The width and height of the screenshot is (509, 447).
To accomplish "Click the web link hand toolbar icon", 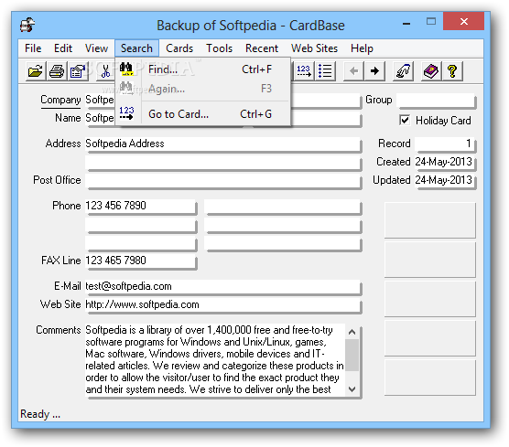I will tap(403, 70).
